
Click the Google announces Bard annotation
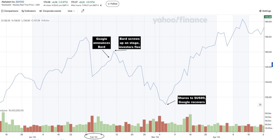pyautogui.click(x=102, y=43)
